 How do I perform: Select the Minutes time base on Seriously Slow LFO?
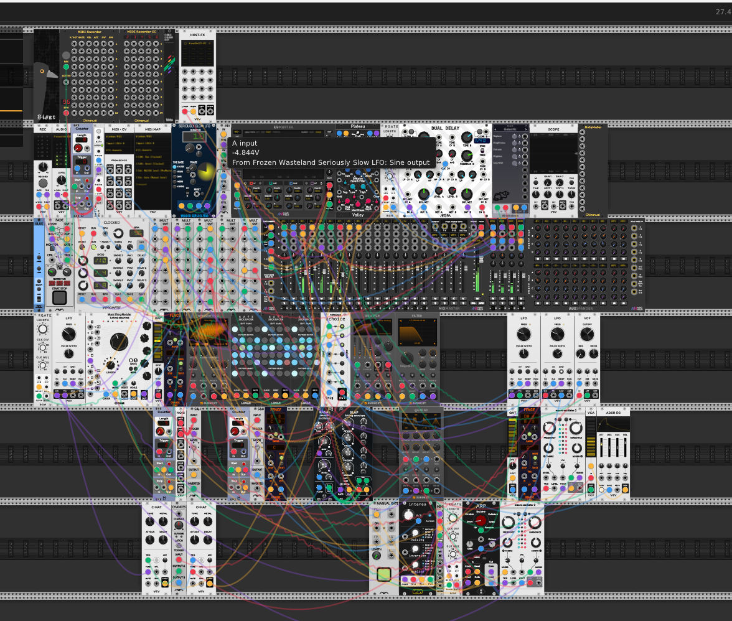click(174, 167)
